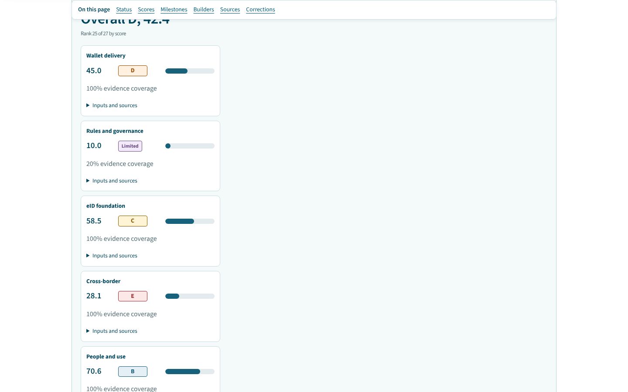Expand Wallet delivery inputs and sources
Image resolution: width=628 pixels, height=392 pixels.
[x=112, y=105]
